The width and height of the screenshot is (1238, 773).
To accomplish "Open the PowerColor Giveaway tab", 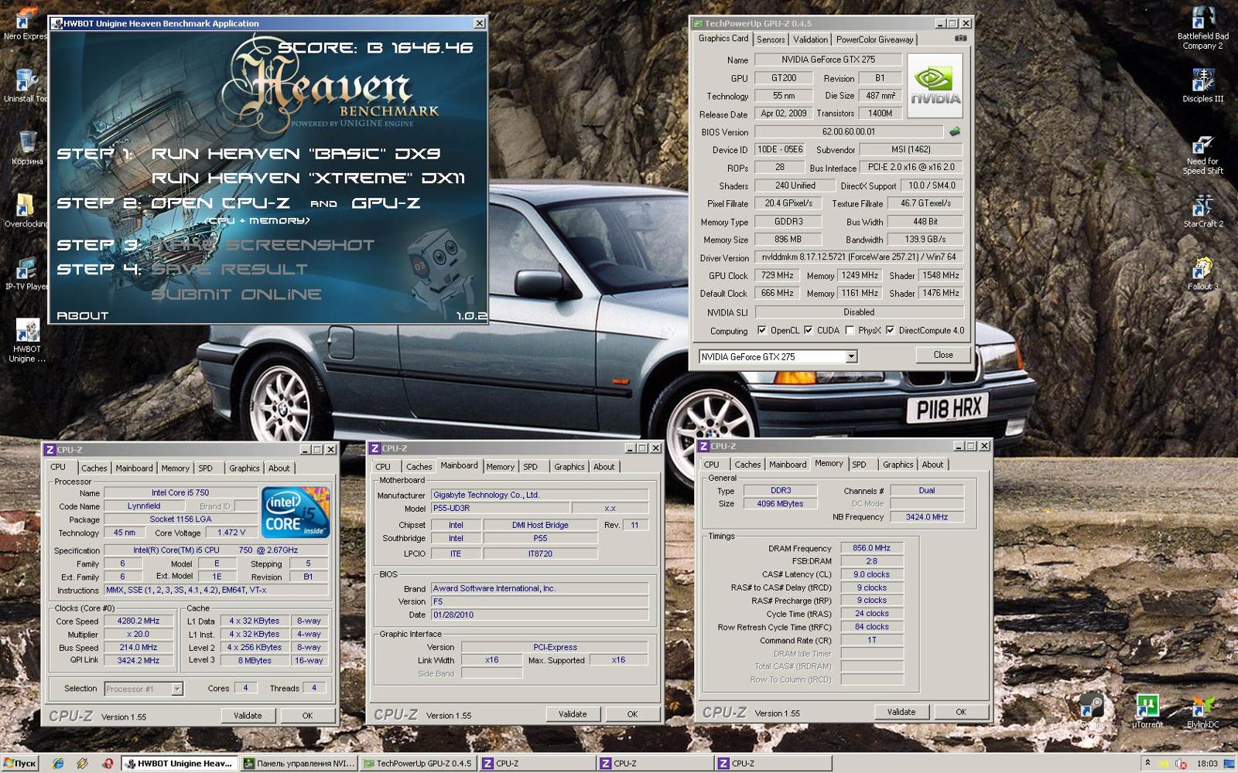I will pyautogui.click(x=874, y=39).
